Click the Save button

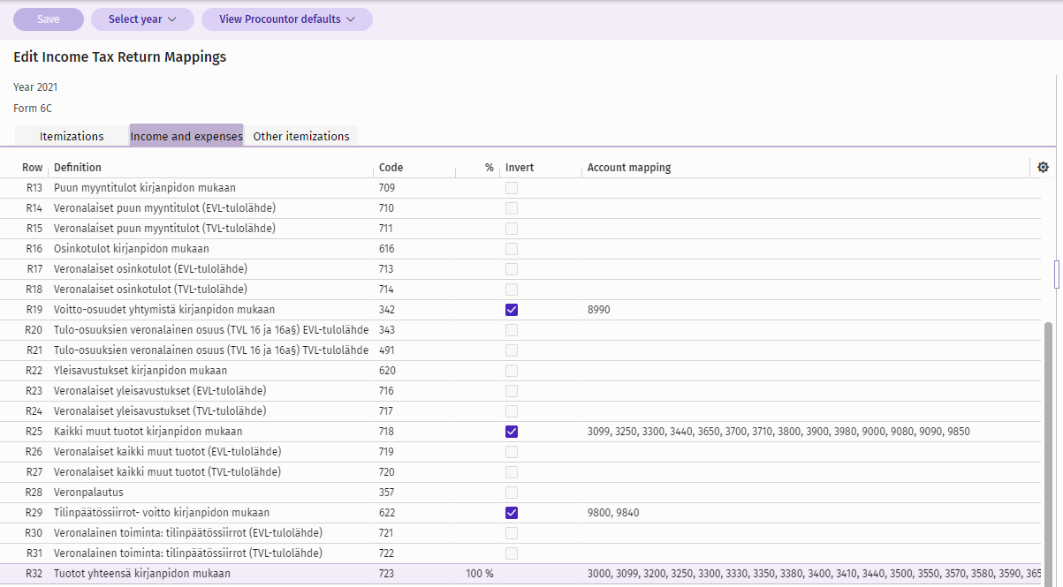pos(49,19)
